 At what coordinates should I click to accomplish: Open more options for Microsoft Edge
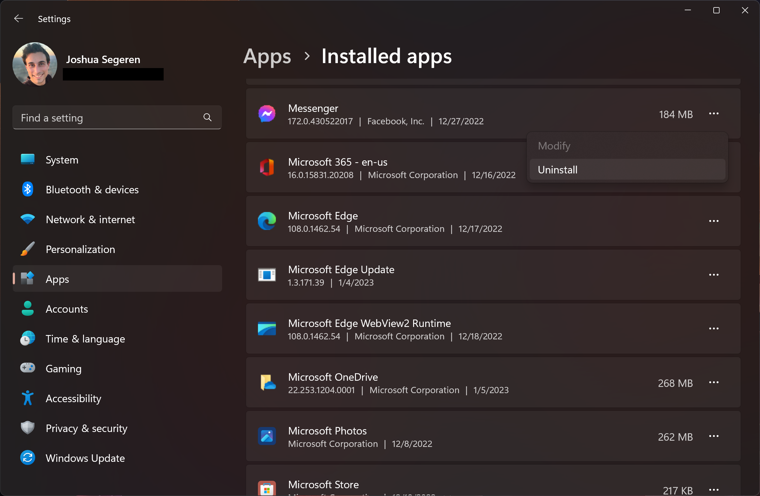714,221
